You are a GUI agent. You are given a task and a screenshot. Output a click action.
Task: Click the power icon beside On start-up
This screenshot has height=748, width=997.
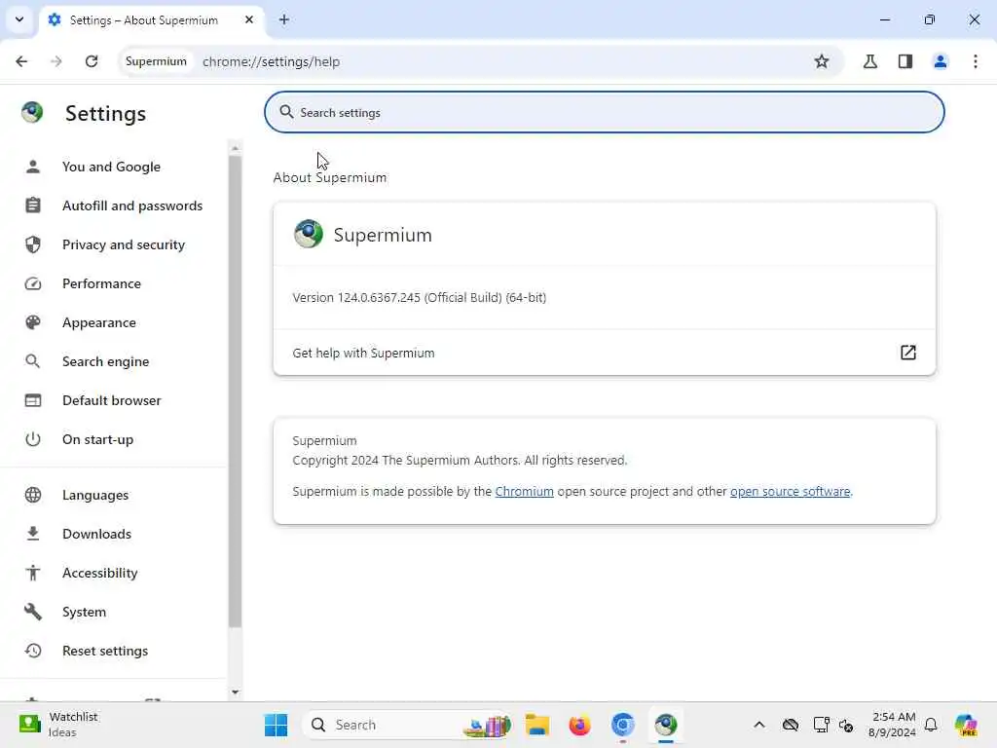point(33,439)
